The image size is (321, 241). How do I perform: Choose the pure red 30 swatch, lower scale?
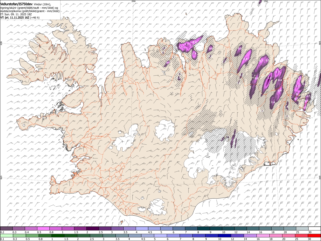click(314, 235)
